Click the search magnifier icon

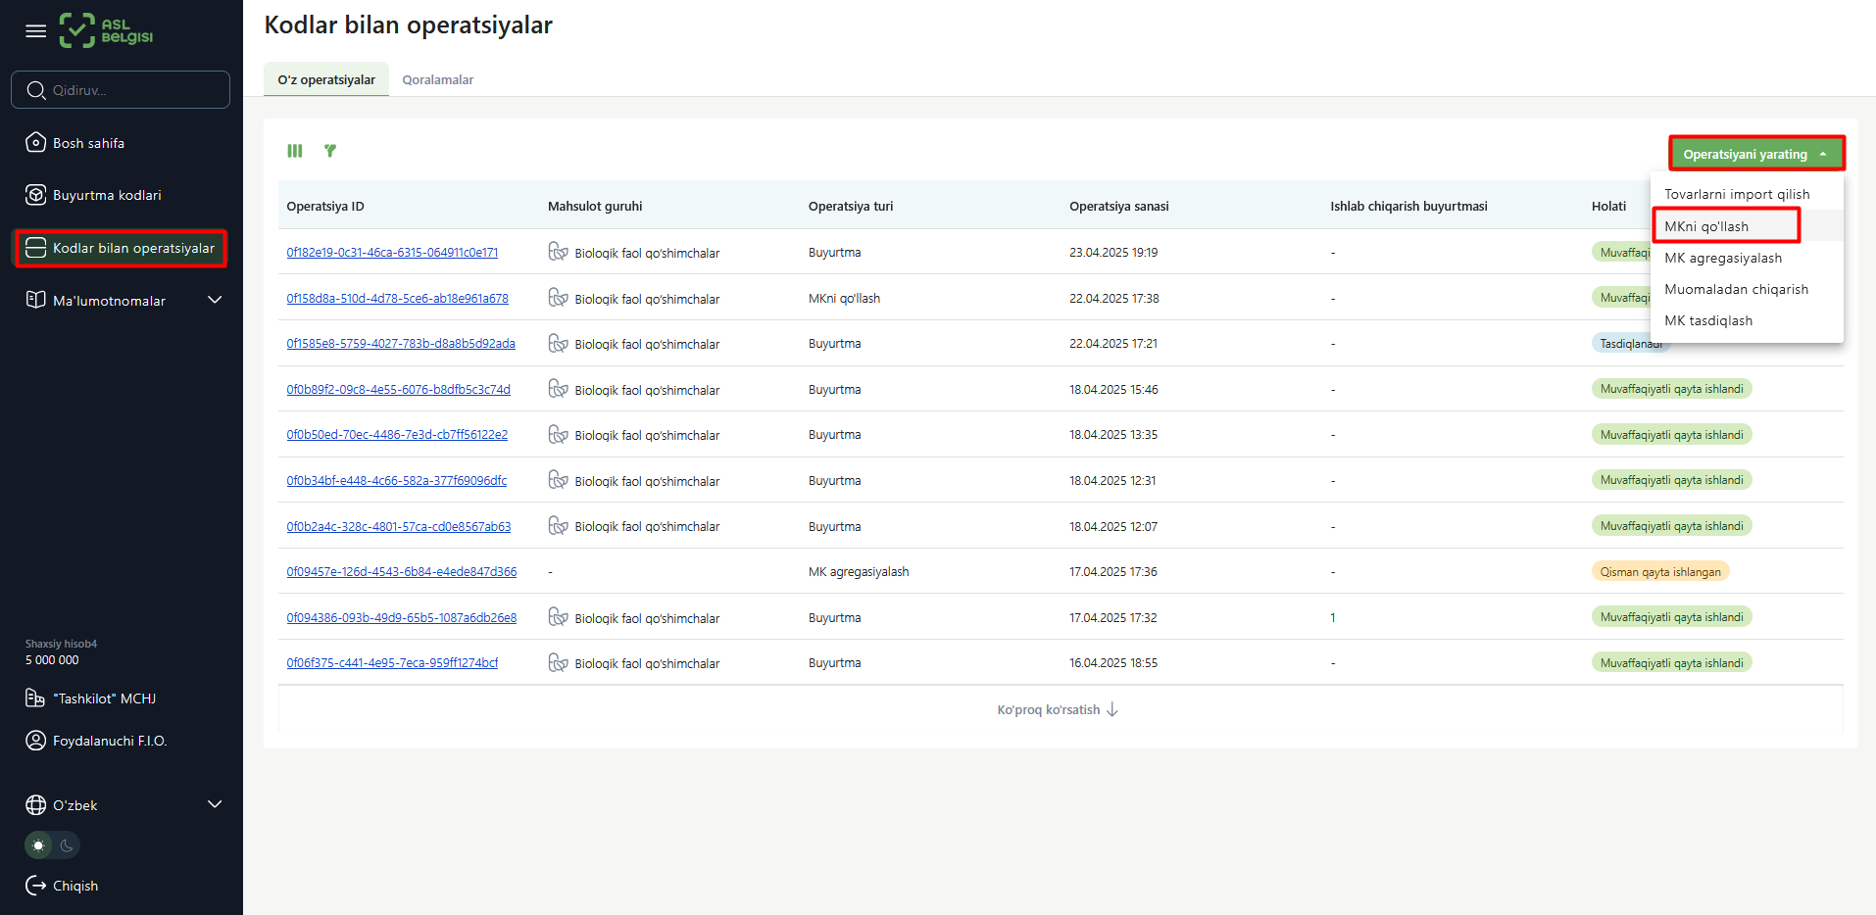36,90
